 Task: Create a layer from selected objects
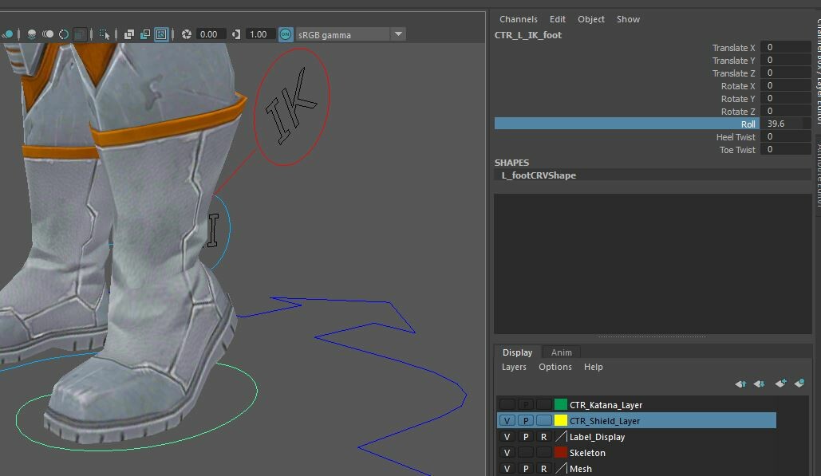799,384
